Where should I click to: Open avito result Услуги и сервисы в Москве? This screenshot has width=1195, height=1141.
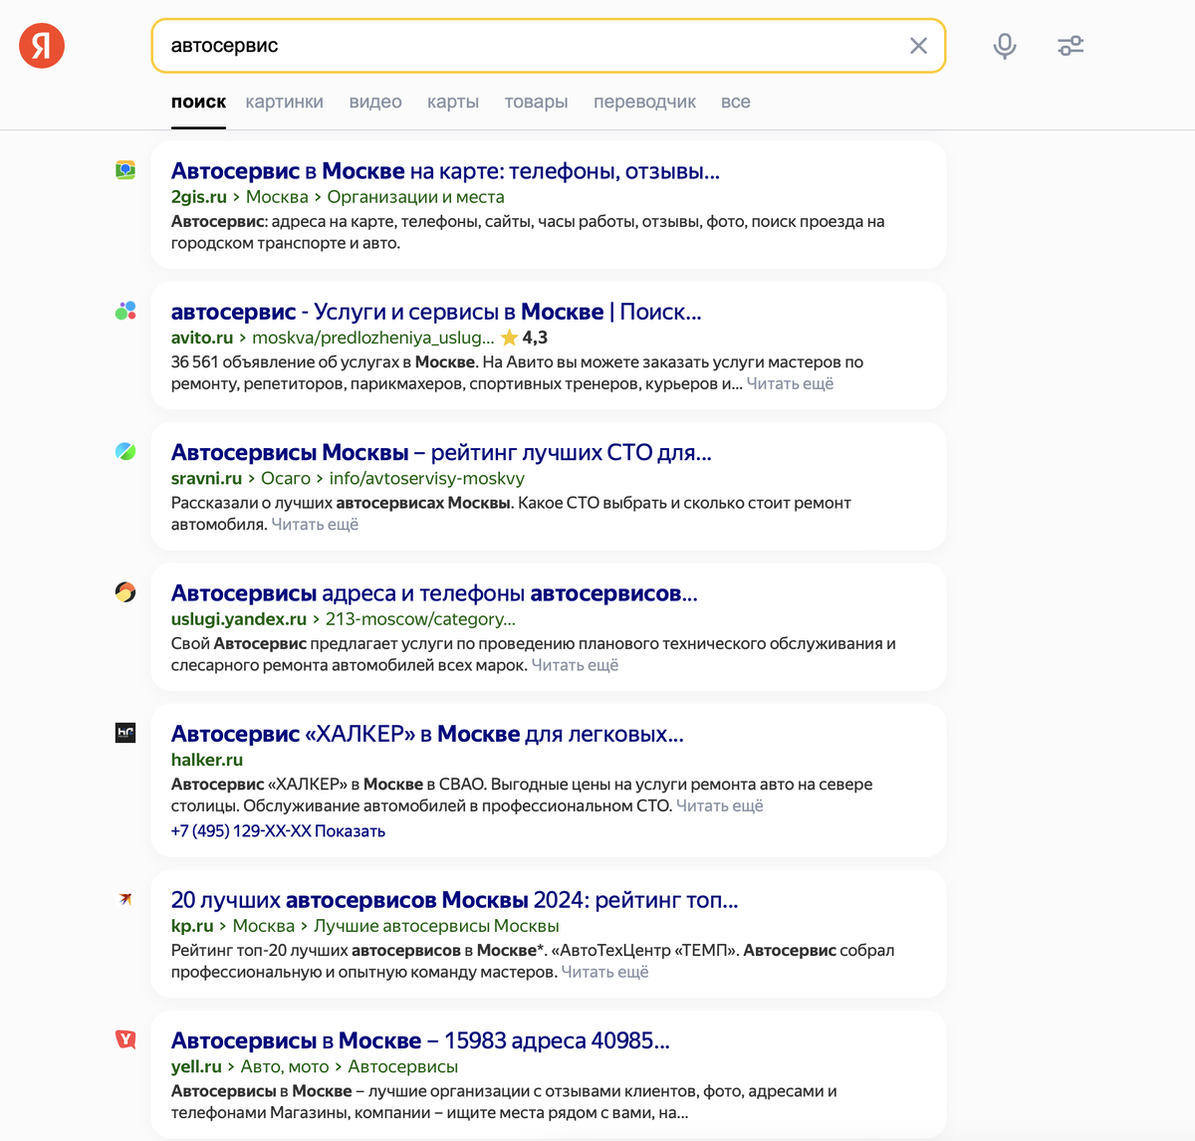(x=436, y=312)
